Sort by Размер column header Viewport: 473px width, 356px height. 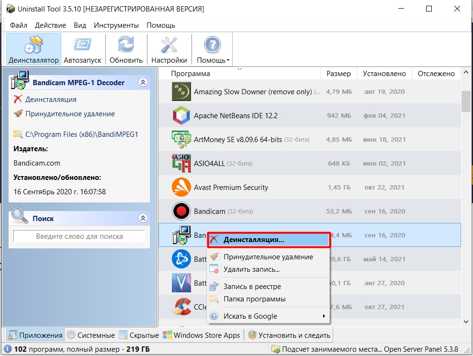(338, 74)
